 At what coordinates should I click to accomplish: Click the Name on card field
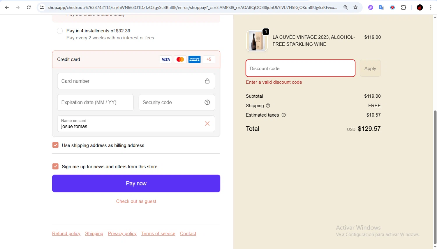(x=136, y=124)
